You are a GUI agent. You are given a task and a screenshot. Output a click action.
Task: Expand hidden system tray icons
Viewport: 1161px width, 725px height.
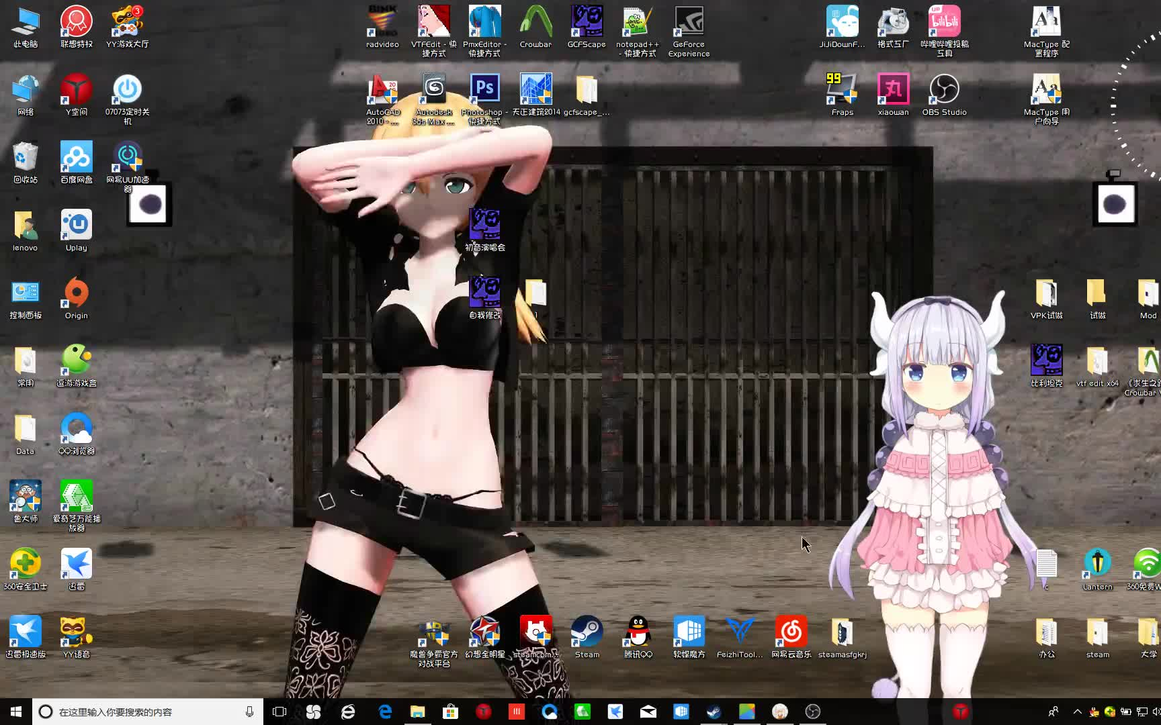[1078, 712]
